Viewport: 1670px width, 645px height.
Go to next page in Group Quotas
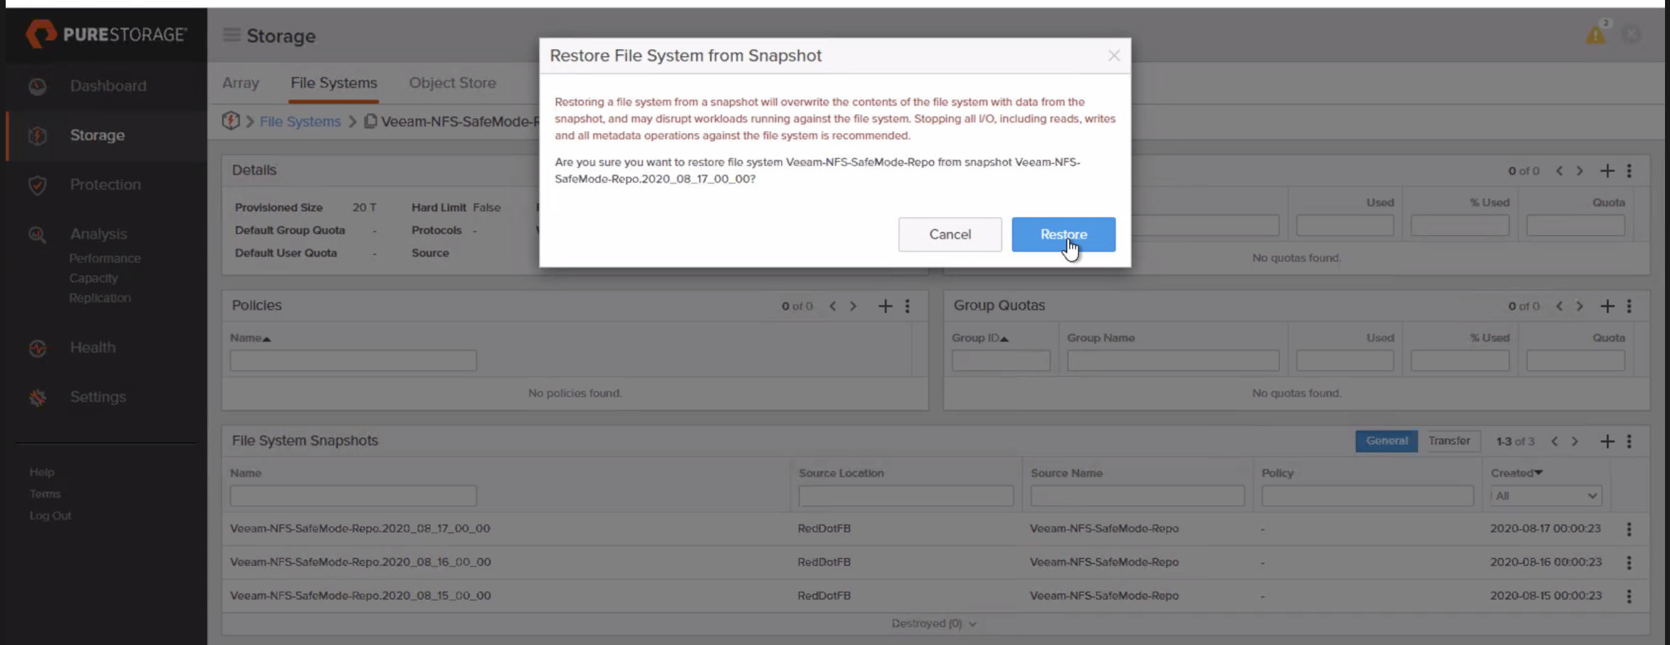pyautogui.click(x=1580, y=306)
